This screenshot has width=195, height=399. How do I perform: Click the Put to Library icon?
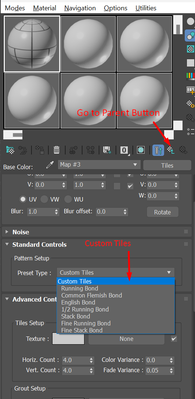107,150
